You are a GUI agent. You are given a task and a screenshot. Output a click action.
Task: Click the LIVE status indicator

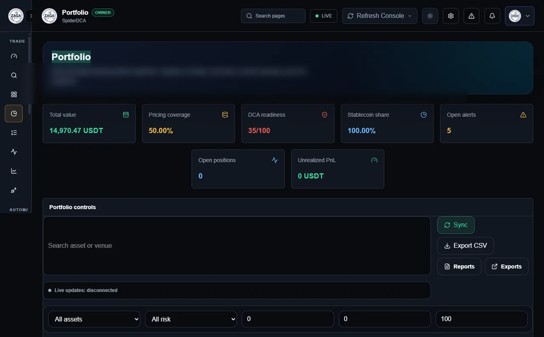[x=324, y=16]
